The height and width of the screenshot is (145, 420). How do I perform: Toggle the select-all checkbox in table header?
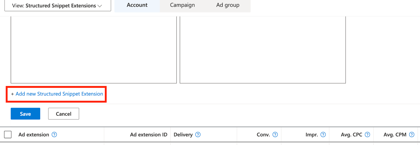click(x=8, y=135)
